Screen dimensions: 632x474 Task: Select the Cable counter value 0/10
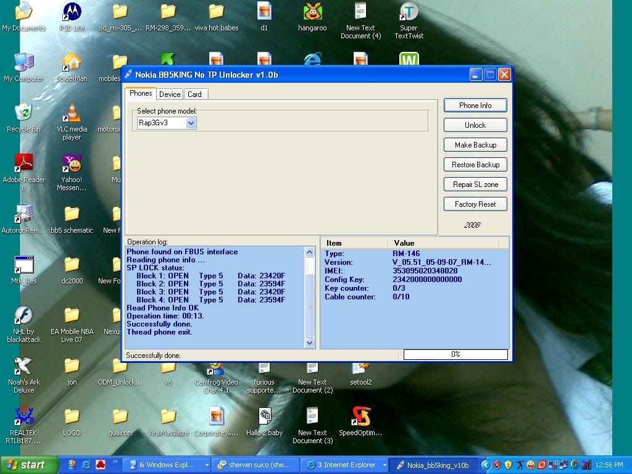pyautogui.click(x=401, y=297)
